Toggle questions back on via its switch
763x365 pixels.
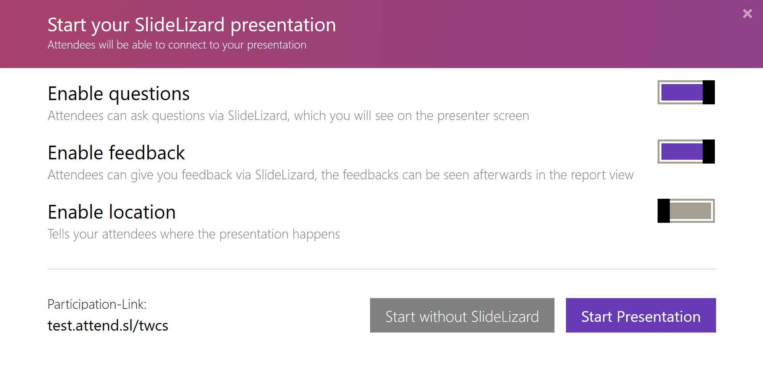click(685, 92)
